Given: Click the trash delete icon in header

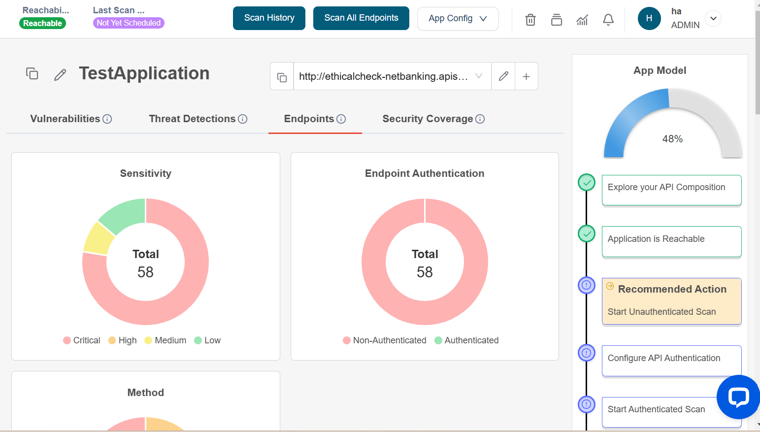Looking at the screenshot, I should 530,20.
